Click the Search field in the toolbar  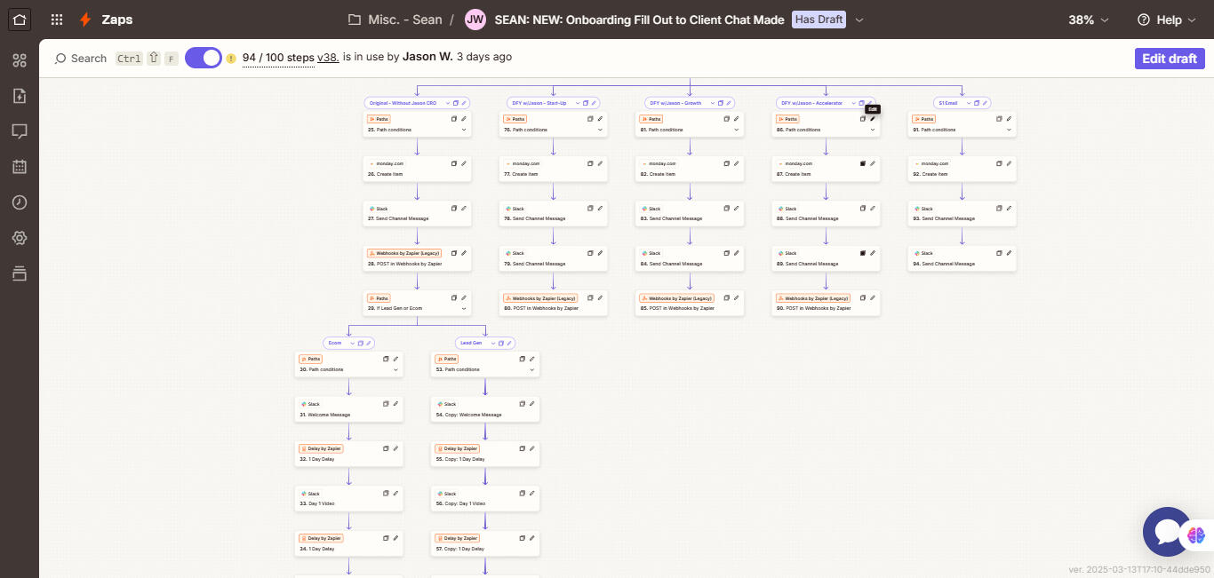click(81, 59)
